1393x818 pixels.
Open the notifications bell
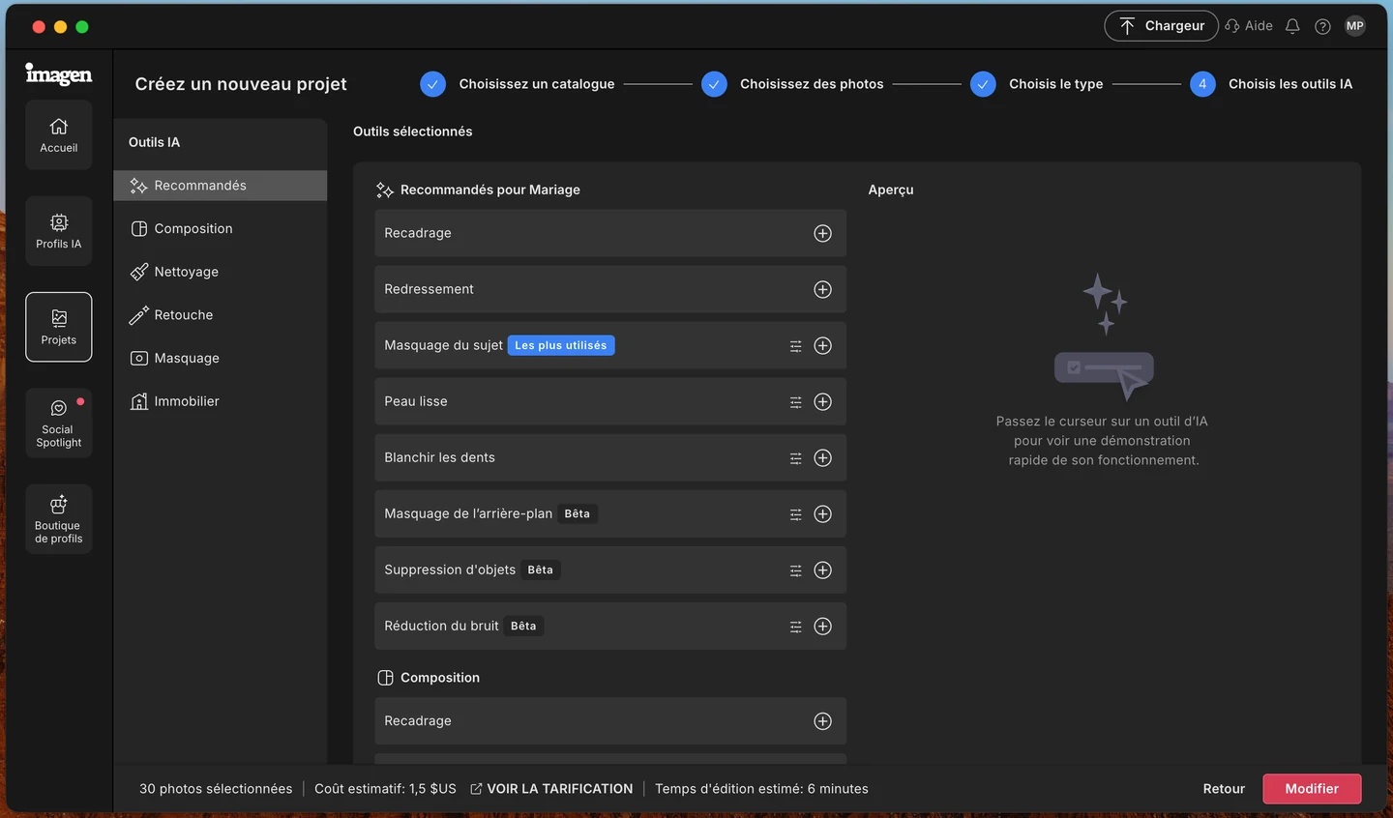1292,26
